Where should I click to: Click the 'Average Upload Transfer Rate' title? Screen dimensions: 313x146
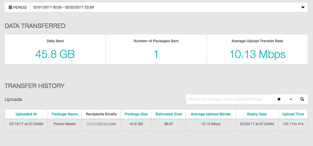[257, 41]
